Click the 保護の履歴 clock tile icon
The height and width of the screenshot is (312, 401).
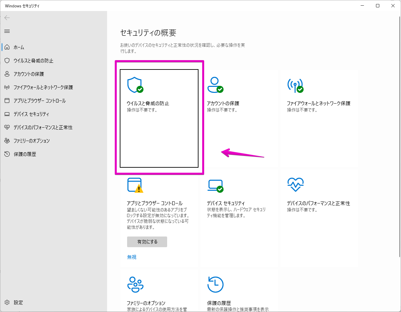215,285
